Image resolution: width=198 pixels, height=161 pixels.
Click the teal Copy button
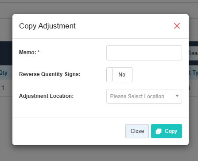pos(167,131)
